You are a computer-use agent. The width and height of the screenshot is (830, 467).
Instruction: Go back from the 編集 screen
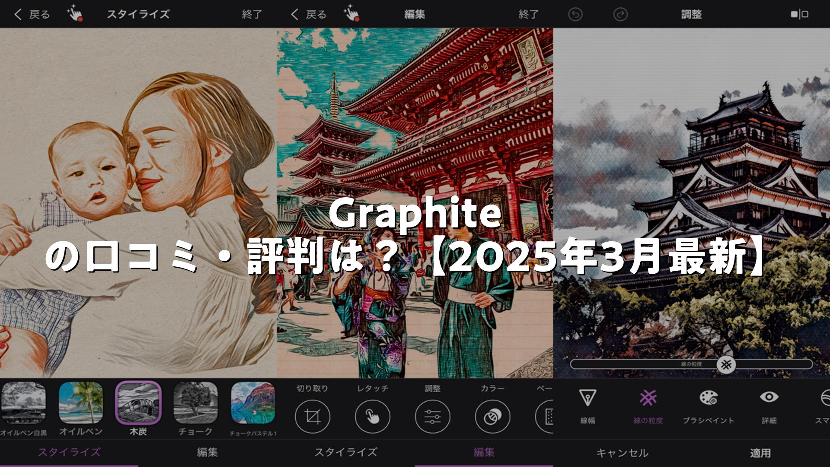click(x=309, y=14)
